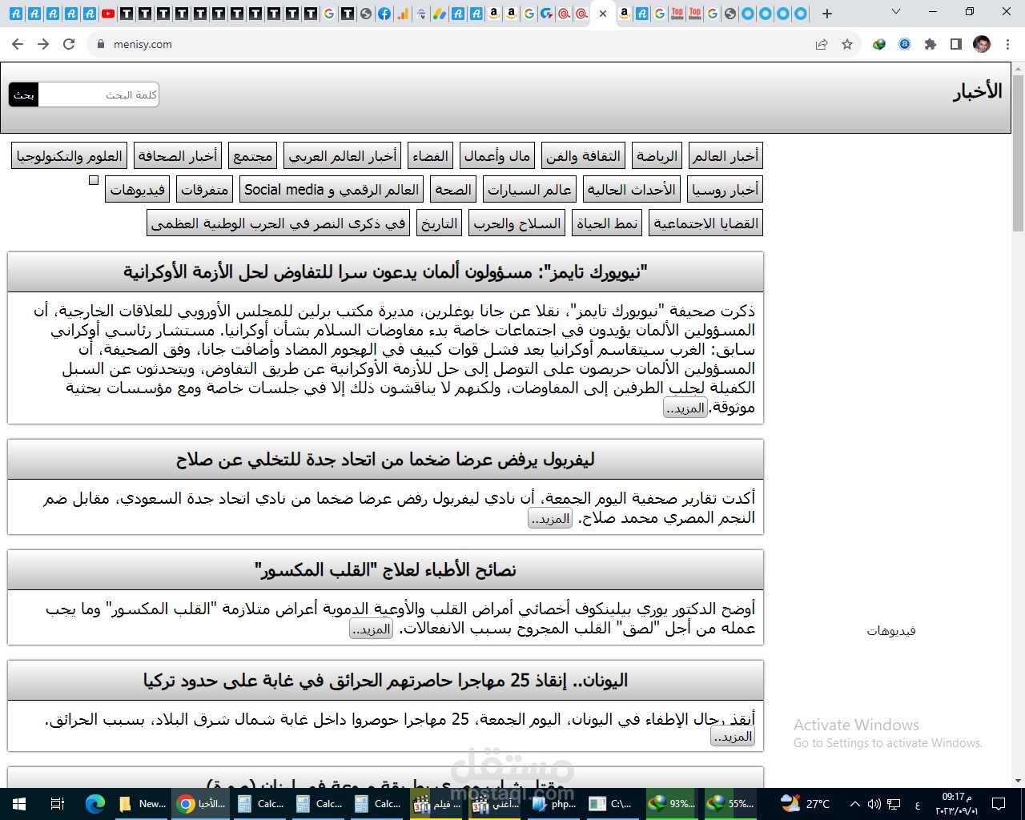
Task: Open the السلاح والحرب category
Action: [x=517, y=223]
